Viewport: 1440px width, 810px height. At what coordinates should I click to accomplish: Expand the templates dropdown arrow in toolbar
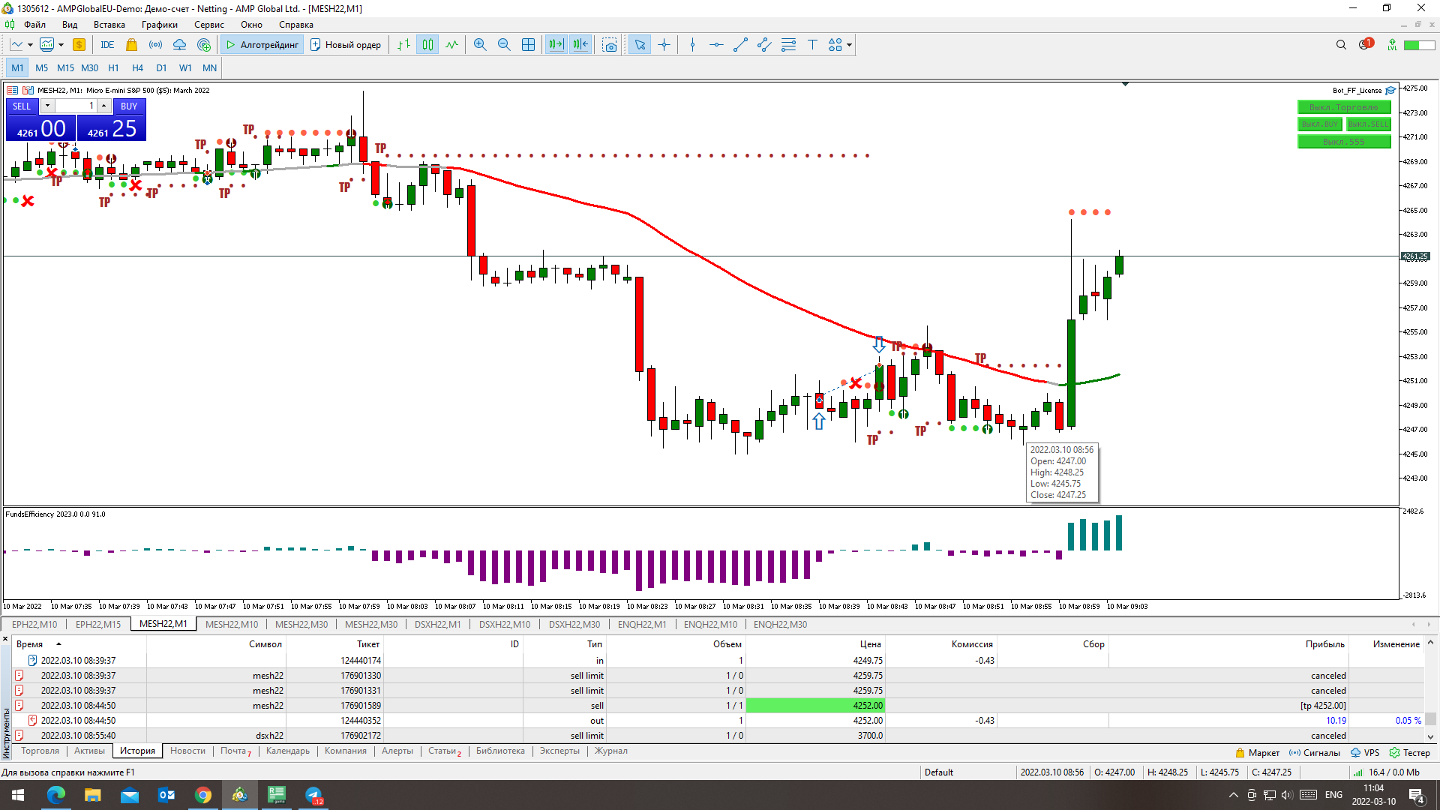[x=61, y=45]
